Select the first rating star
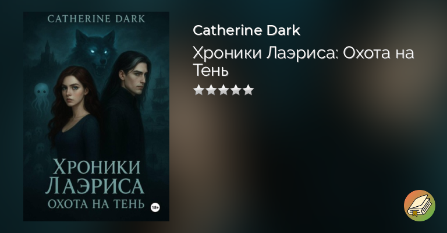Image resolution: width=447 pixels, height=233 pixels. [198, 90]
